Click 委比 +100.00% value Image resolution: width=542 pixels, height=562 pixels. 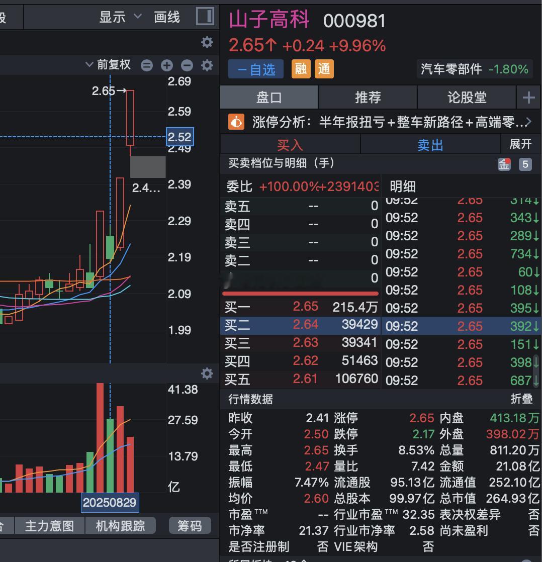[x=289, y=186]
